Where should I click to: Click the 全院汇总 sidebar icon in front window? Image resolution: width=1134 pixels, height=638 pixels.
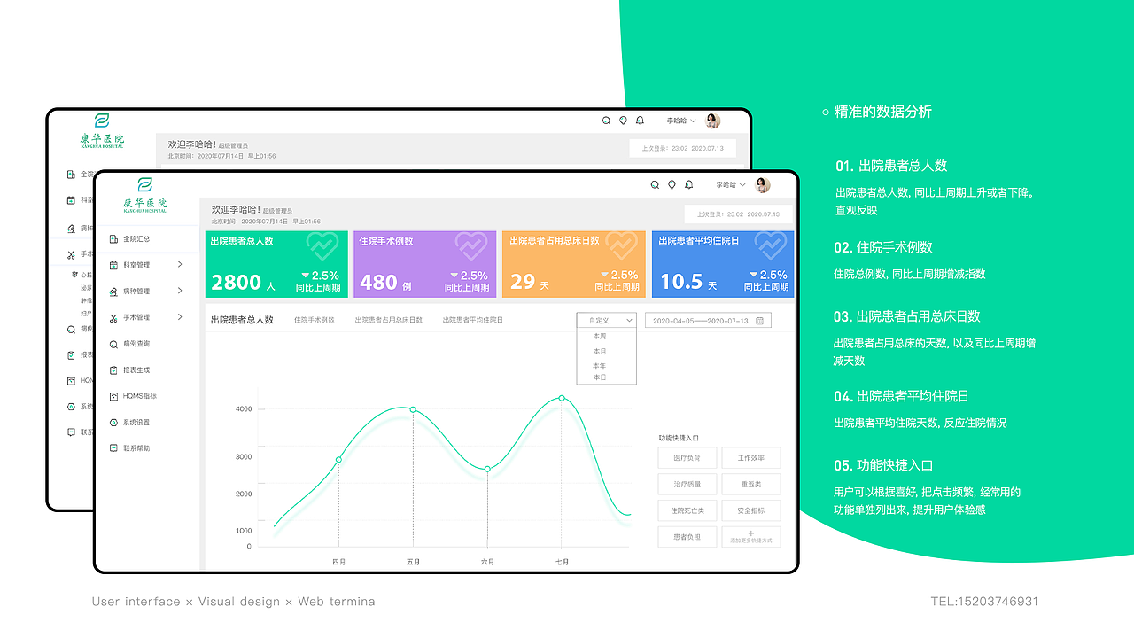pos(113,239)
